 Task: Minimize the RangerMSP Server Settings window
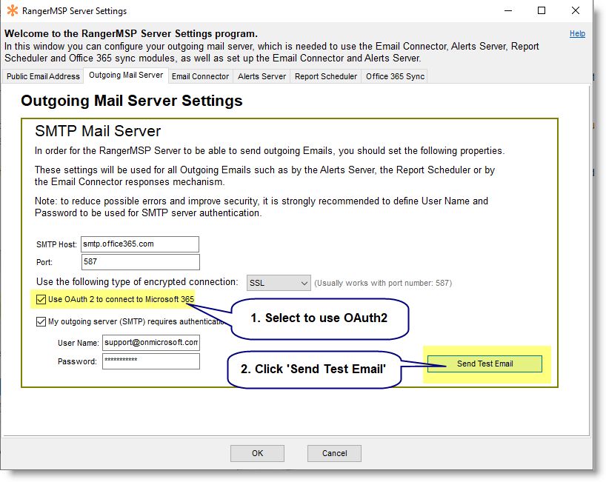[507, 11]
